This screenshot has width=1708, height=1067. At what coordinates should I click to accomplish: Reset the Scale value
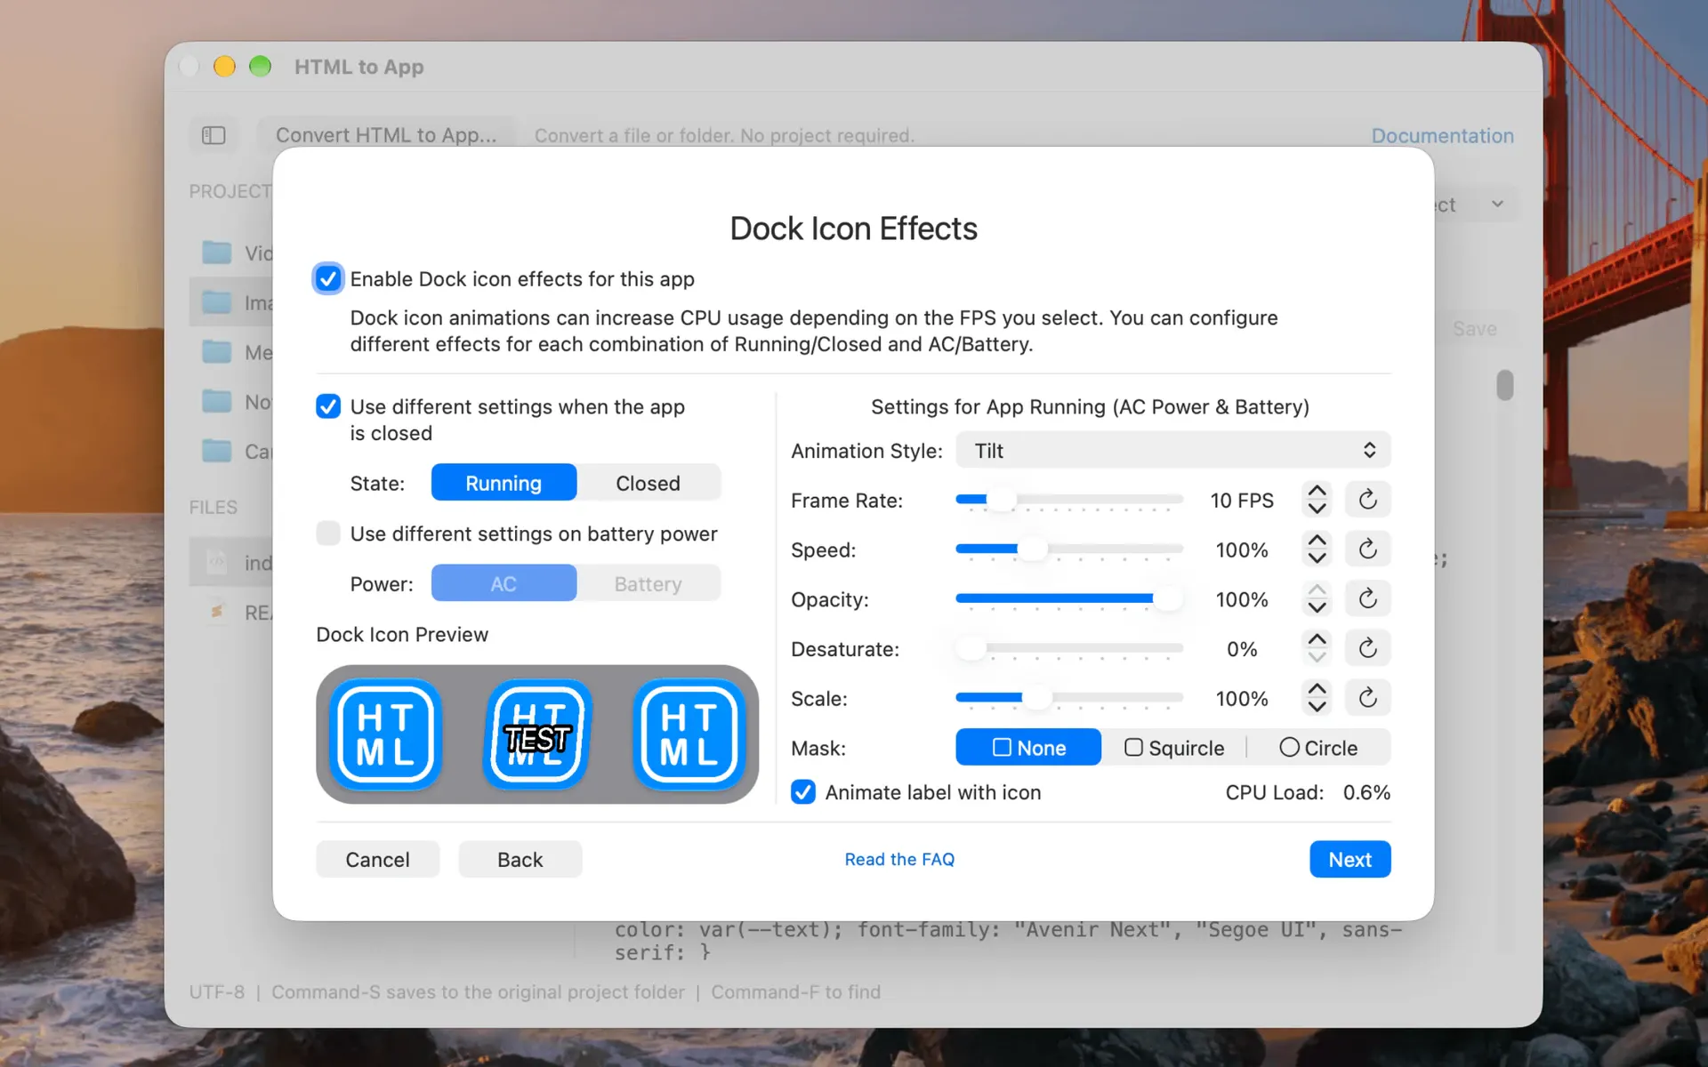(1367, 698)
